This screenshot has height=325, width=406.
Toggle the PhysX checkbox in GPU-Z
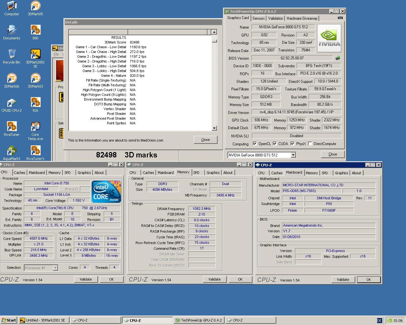point(292,144)
